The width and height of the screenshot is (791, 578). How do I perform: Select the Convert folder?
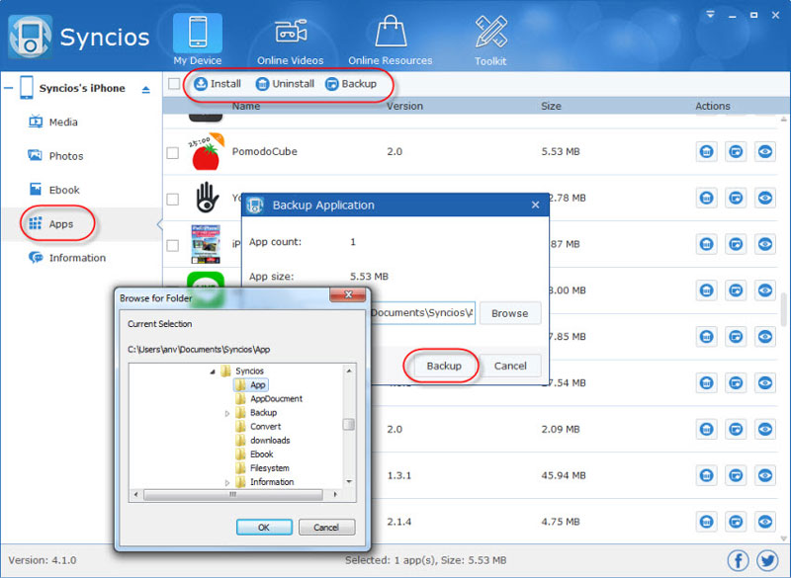258,426
